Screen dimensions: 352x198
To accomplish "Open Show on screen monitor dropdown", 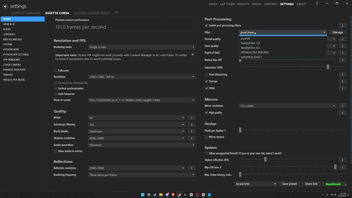I will coord(142,100).
